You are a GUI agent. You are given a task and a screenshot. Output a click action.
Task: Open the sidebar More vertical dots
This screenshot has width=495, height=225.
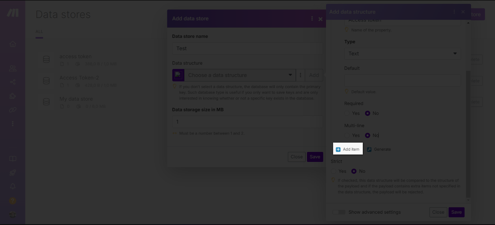(x=13, y=124)
